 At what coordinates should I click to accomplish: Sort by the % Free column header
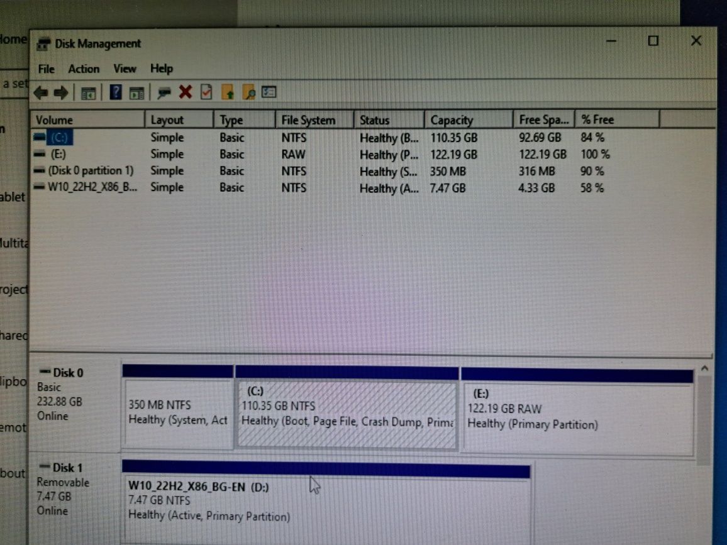618,120
